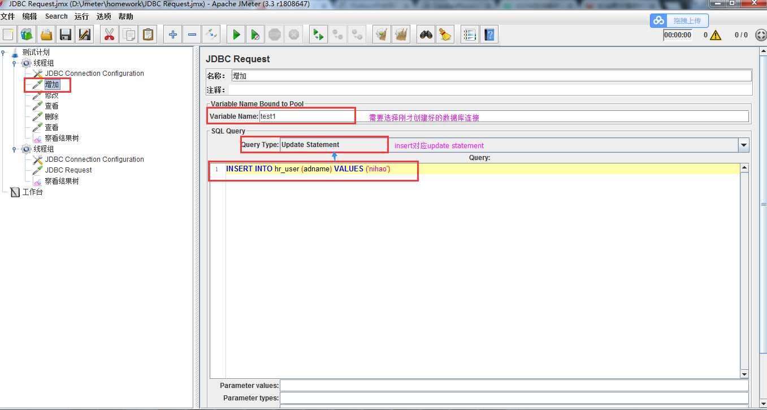The height and width of the screenshot is (410, 767).
Task: Click the Parameter types field
Action: 514,398
